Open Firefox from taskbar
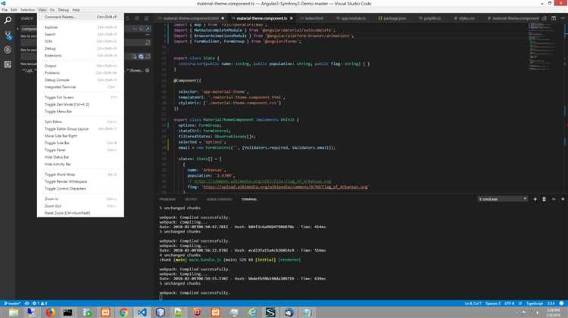 click(50, 312)
